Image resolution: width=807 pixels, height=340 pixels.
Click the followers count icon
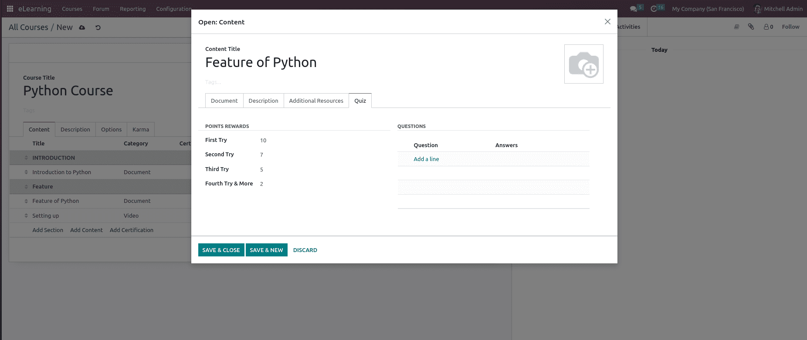pyautogui.click(x=768, y=27)
